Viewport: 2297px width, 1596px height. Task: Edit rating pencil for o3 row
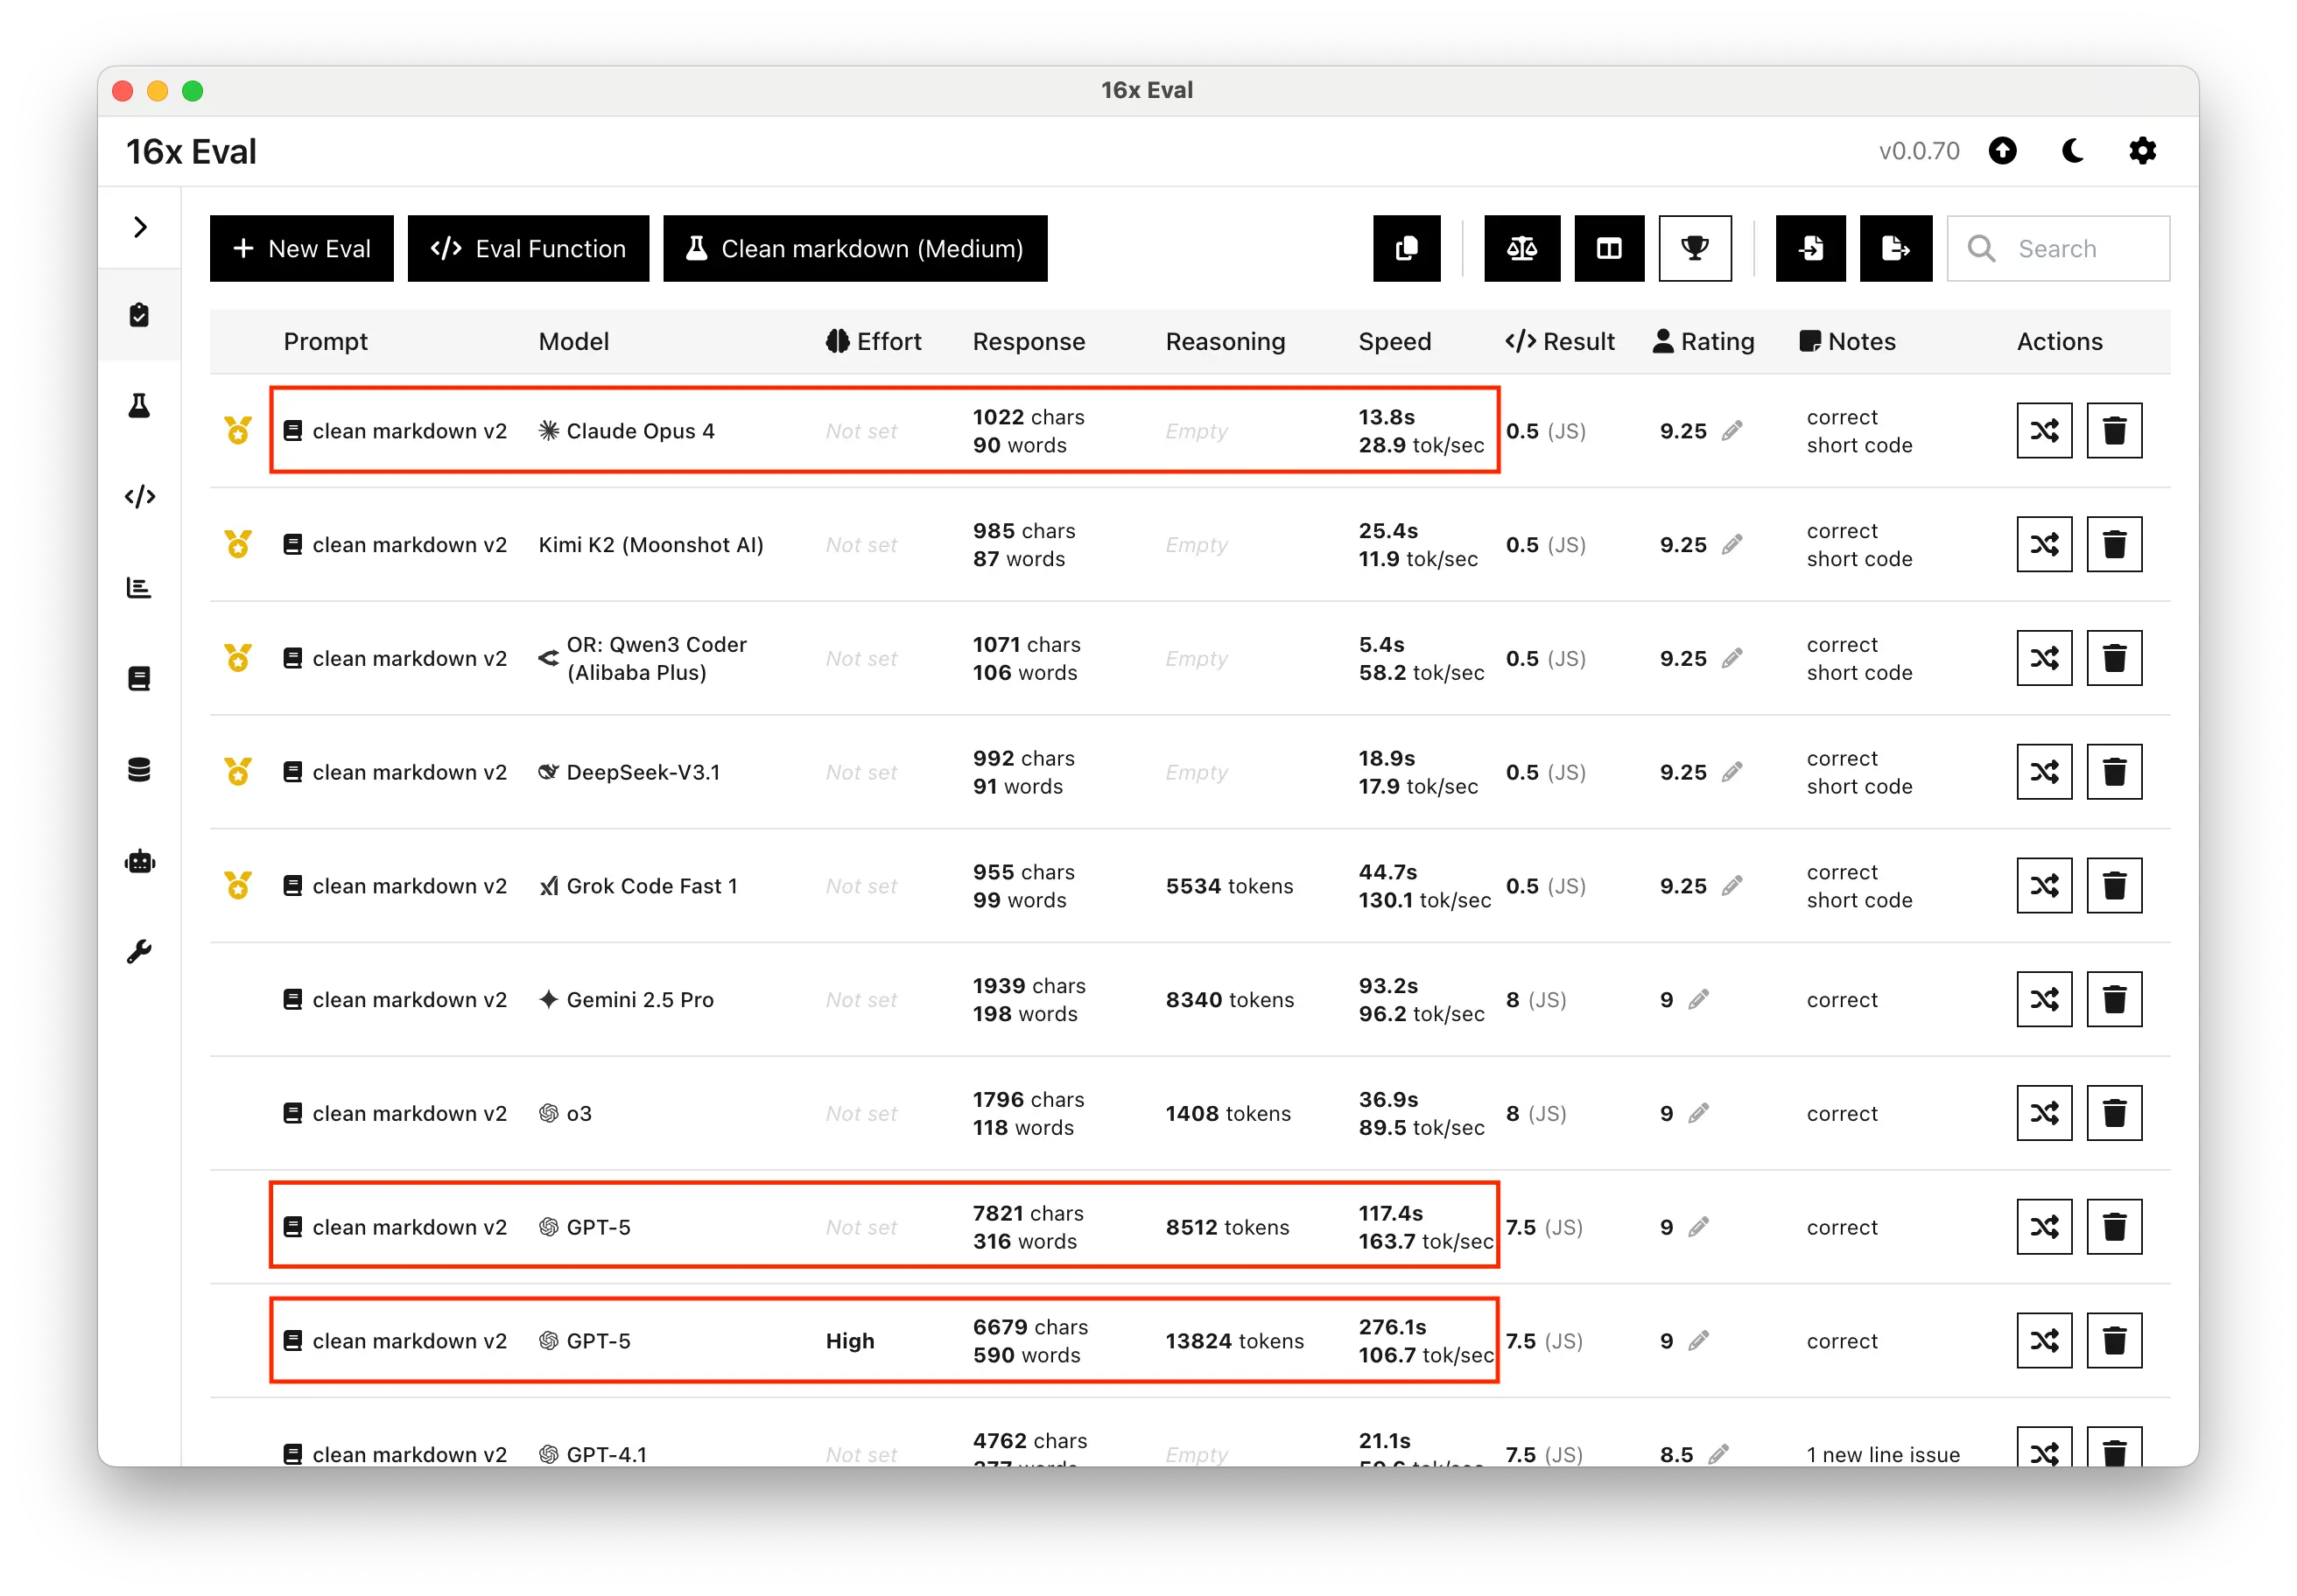coord(1699,1113)
